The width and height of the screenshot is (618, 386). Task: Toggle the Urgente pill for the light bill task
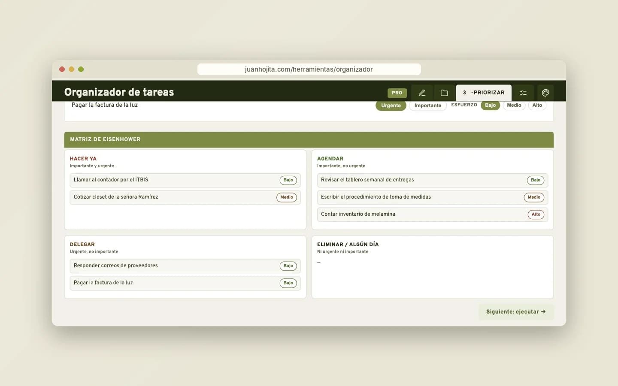point(391,106)
